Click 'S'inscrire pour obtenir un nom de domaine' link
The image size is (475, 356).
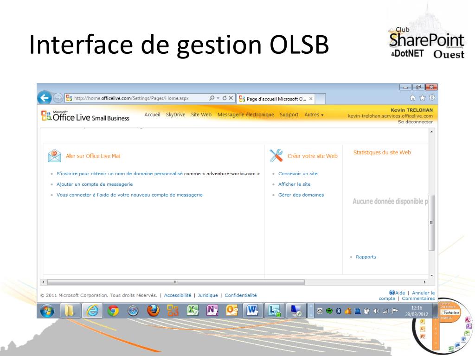pos(119,174)
